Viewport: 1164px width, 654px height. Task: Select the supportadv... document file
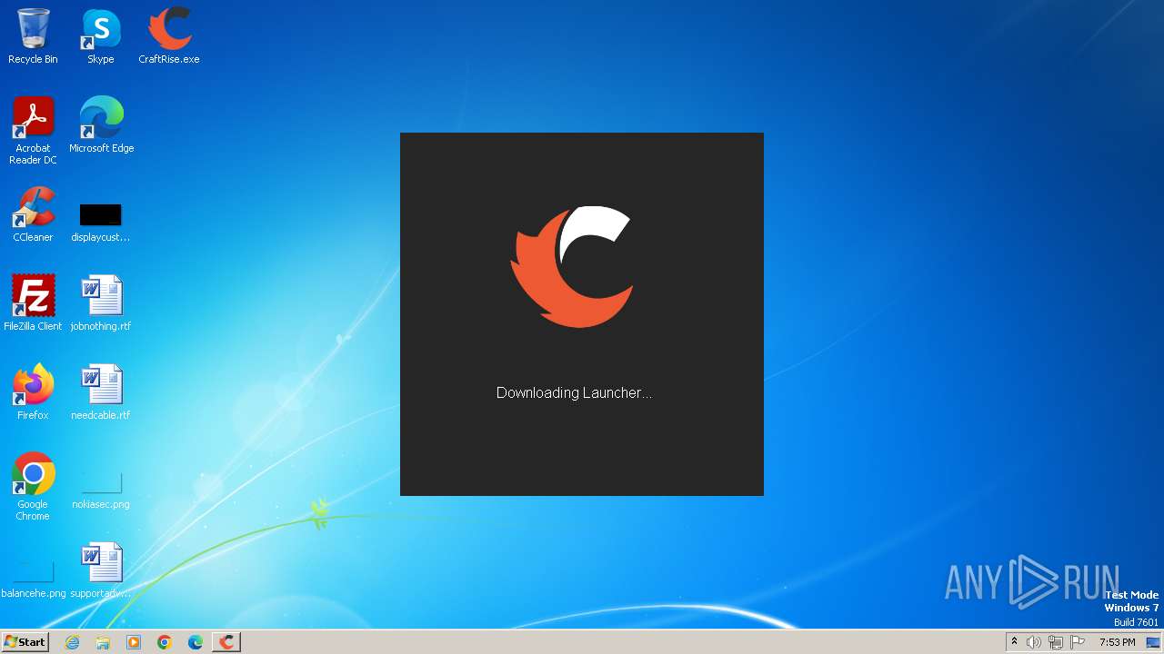point(101,570)
